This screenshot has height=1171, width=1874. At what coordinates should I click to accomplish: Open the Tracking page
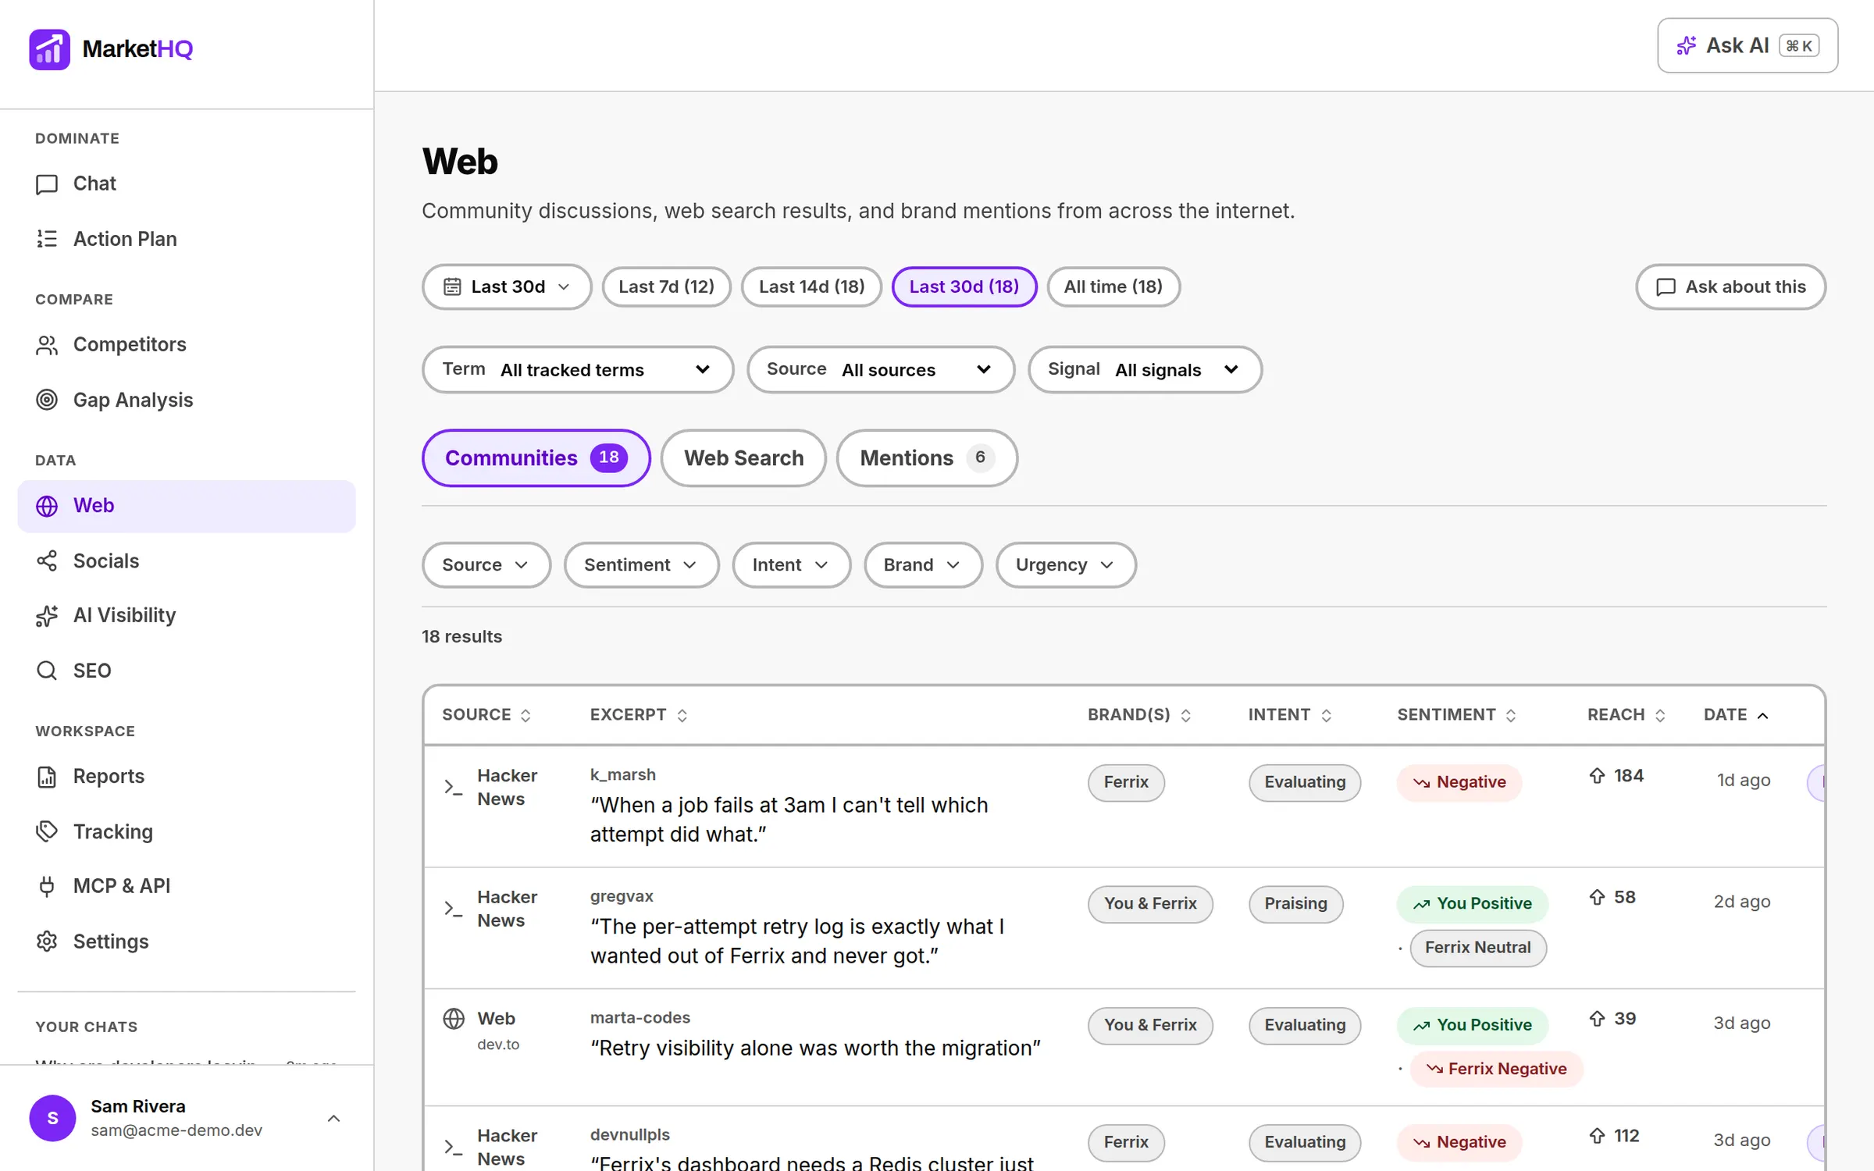pyautogui.click(x=186, y=831)
